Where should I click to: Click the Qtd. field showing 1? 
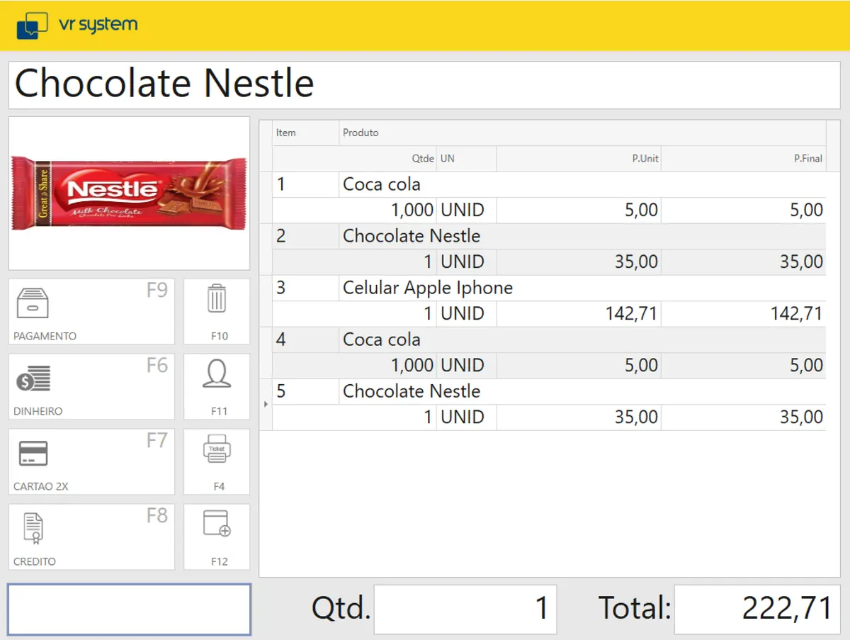(x=465, y=610)
